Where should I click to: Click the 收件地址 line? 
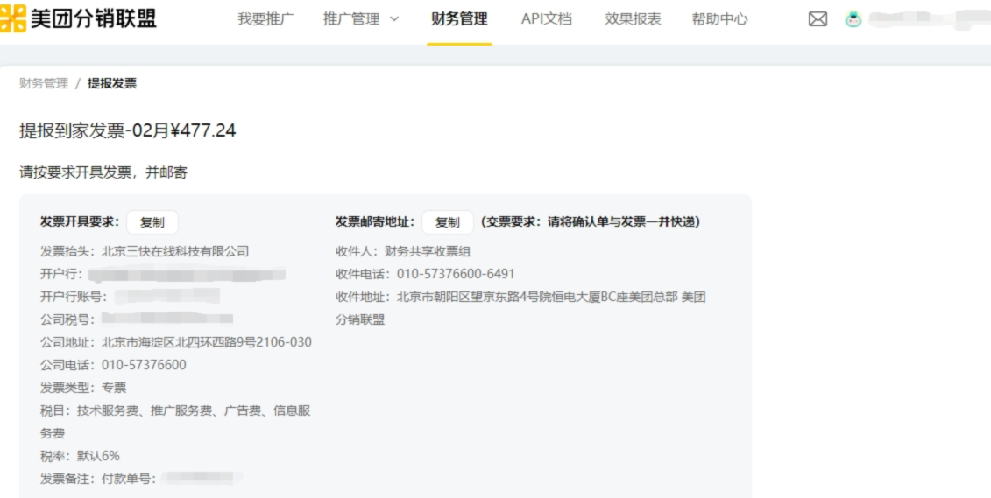point(520,308)
